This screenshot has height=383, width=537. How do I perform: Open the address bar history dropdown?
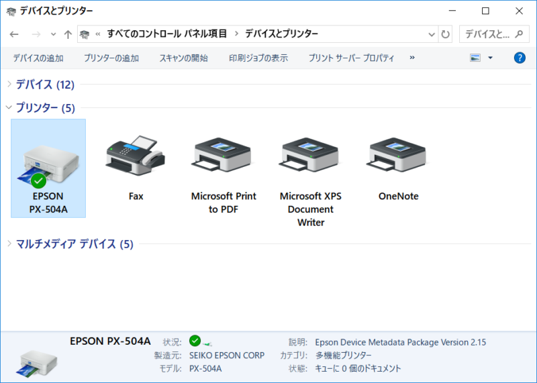tap(432, 34)
